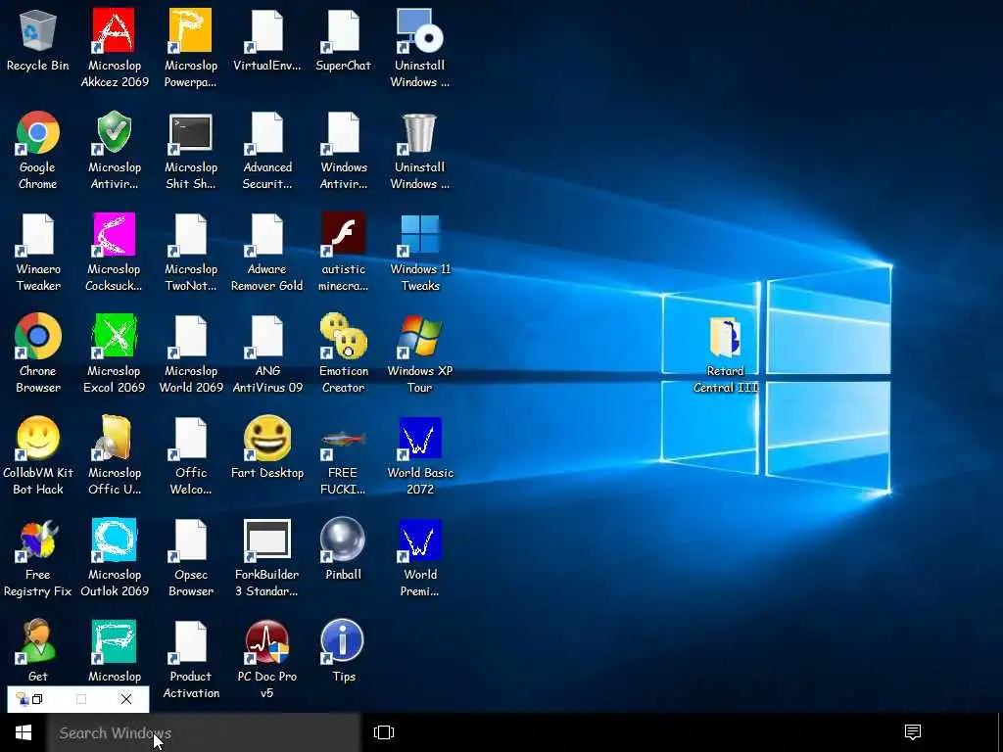Select Microslop Excol 2069 green X icon
The height and width of the screenshot is (752, 1003).
tap(115, 353)
